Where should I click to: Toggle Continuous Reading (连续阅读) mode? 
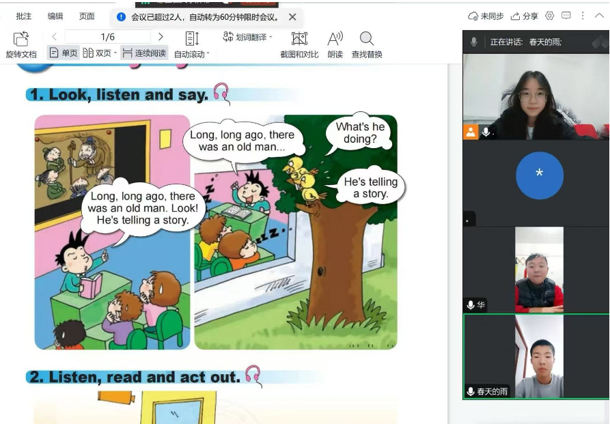tap(144, 53)
